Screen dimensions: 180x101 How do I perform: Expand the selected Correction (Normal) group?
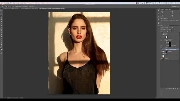(165, 49)
